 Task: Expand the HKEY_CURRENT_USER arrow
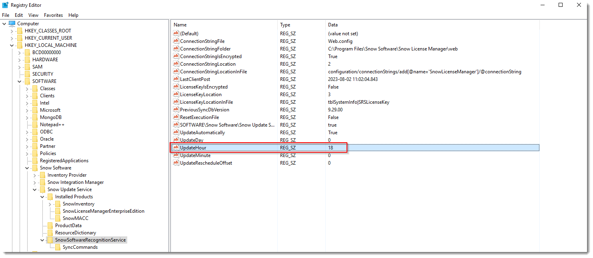pos(12,38)
